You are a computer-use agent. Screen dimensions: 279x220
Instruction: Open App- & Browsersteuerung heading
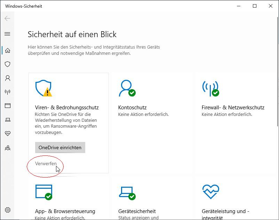tap(65, 211)
